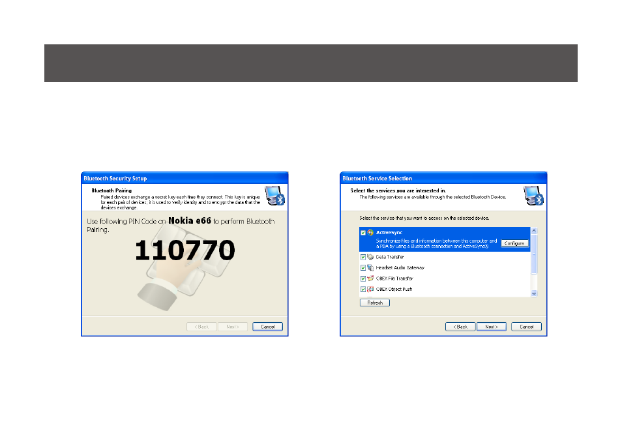Image resolution: width=622 pixels, height=433 pixels.
Task: Click the services list scroll down arrow
Action: coord(534,293)
